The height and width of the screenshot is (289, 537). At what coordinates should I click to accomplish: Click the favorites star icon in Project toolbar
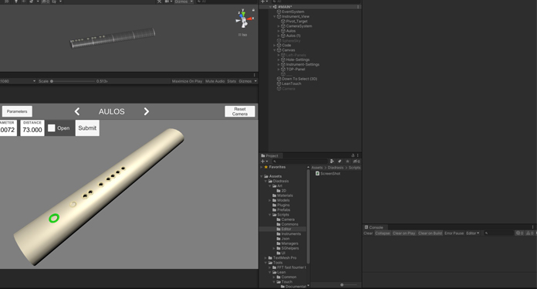point(348,161)
